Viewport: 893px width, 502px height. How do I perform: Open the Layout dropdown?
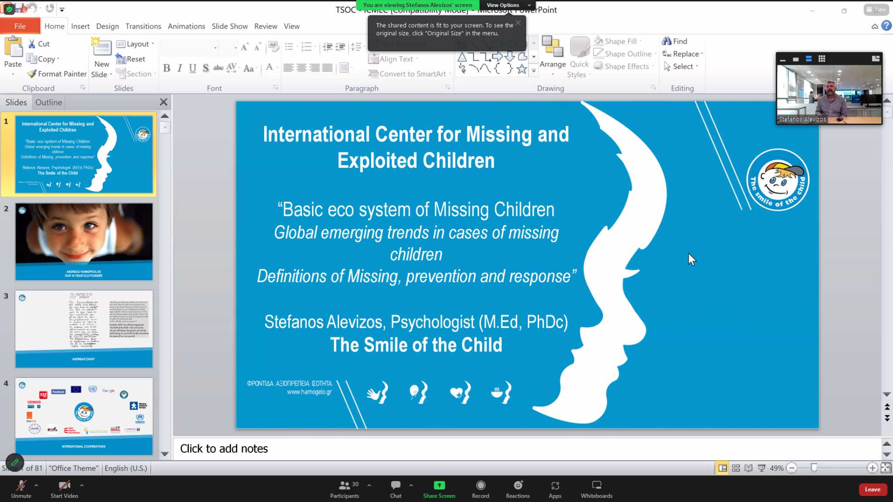(x=136, y=44)
